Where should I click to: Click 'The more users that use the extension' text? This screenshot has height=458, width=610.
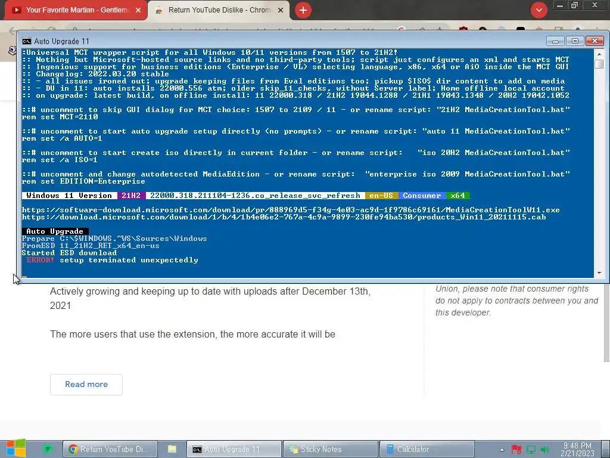click(x=192, y=334)
